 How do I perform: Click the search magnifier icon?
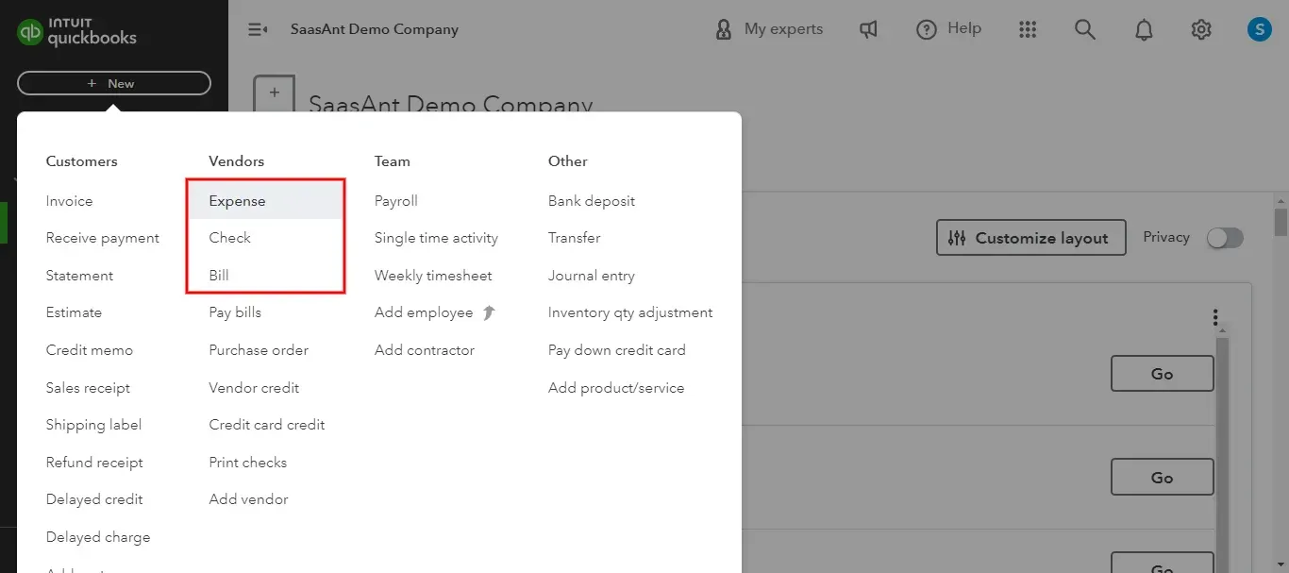pos(1085,30)
